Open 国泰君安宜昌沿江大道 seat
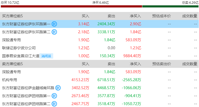The image size is (199, 107). click(21, 56)
